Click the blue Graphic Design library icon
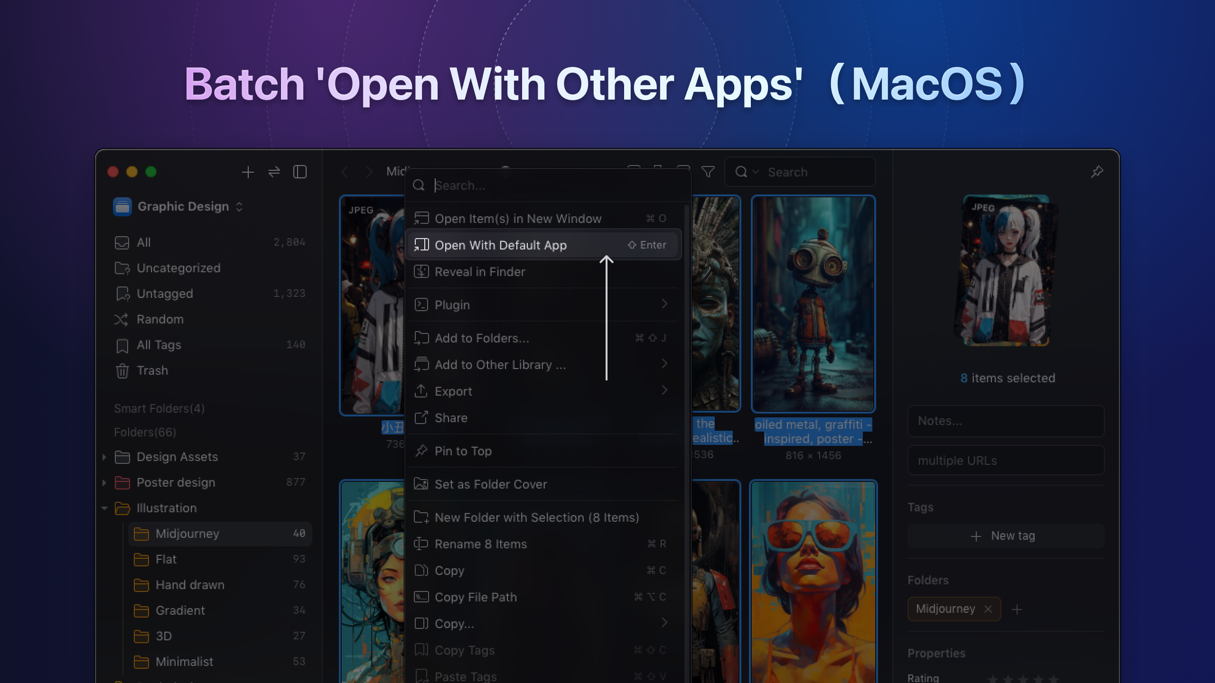The image size is (1215, 683). 122,206
